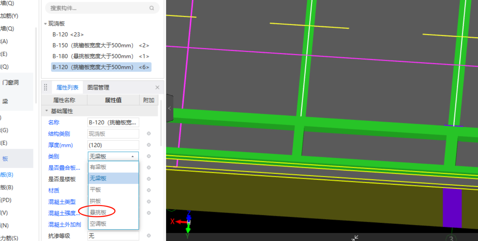The image size is (478, 241).
Task: Click the purple column in 3D view
Action: coord(452,208)
